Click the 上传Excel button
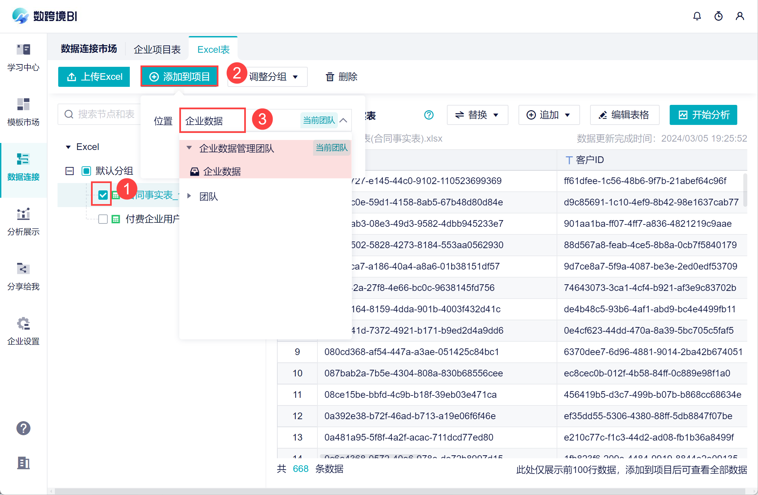Screen dimensions: 758x495 (94, 77)
